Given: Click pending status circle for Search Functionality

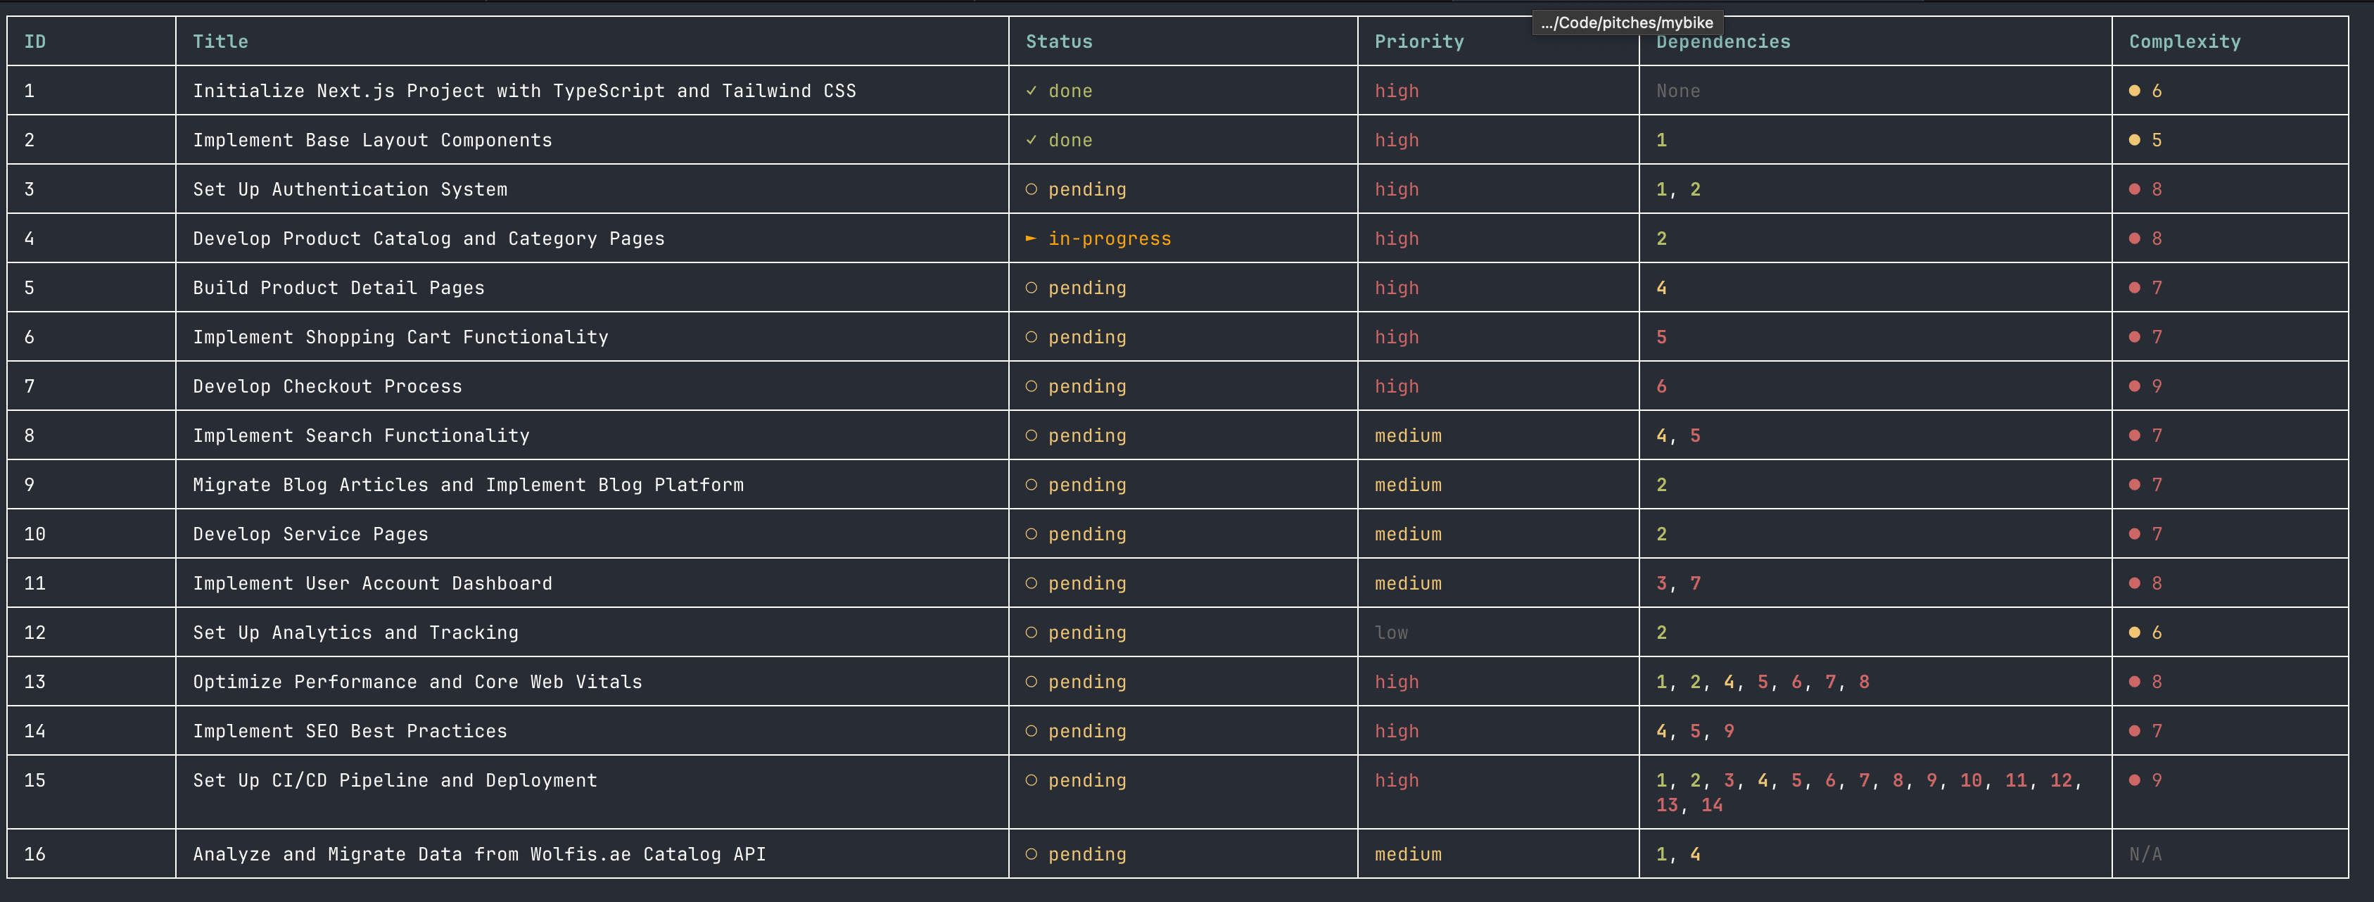Looking at the screenshot, I should [x=1032, y=436].
